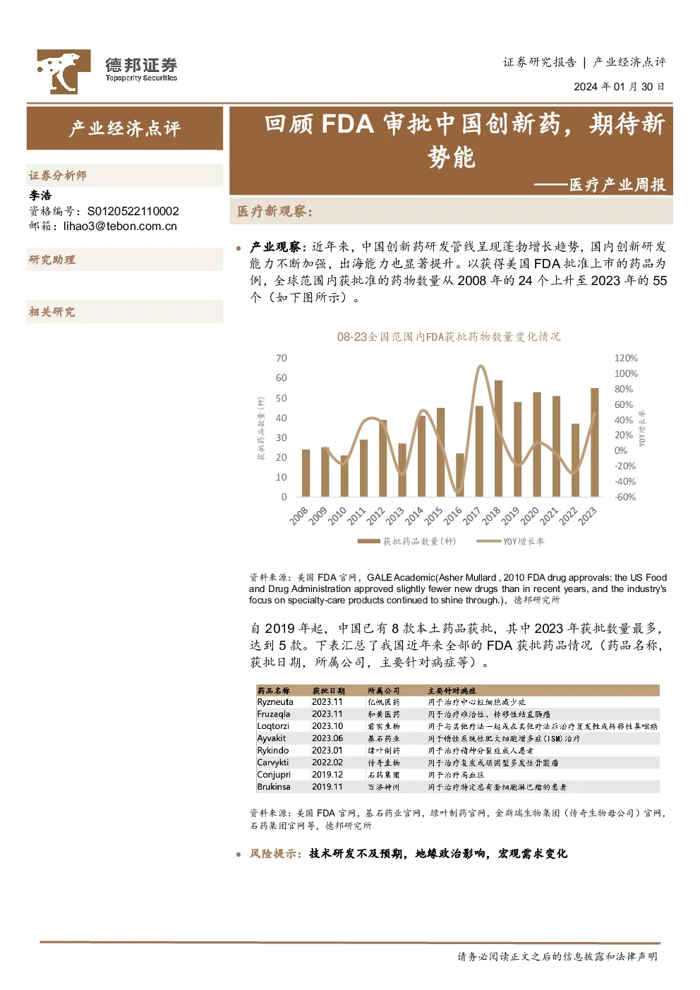Click the approval date 2019.12 cell
The image size is (700, 990).
pos(327,775)
